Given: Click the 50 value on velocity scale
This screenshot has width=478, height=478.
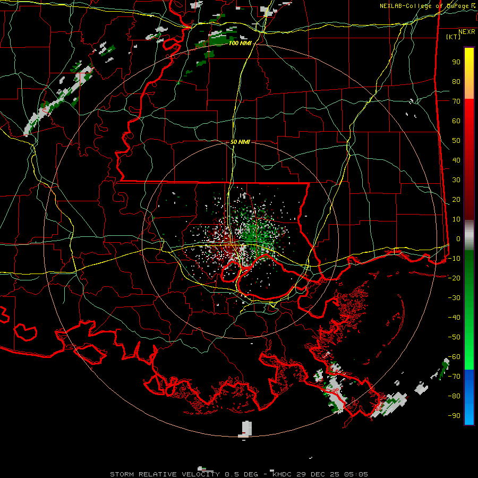Looking at the screenshot, I should [456, 141].
